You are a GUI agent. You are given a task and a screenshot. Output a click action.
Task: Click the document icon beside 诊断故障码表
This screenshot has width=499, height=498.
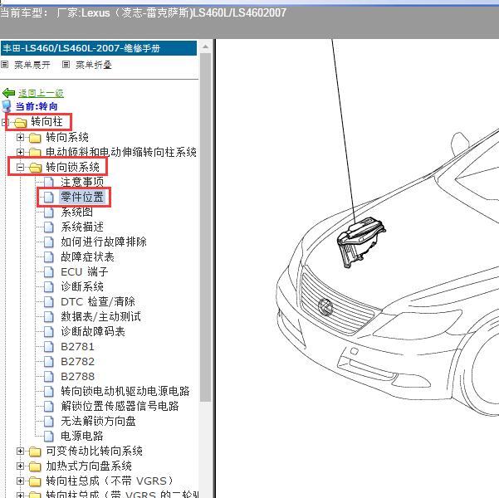(x=49, y=332)
